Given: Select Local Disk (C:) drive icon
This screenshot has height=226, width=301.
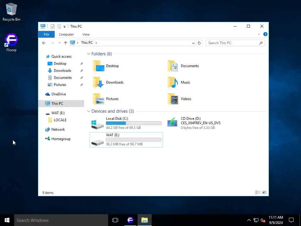Looking at the screenshot, I should pyautogui.click(x=98, y=124).
